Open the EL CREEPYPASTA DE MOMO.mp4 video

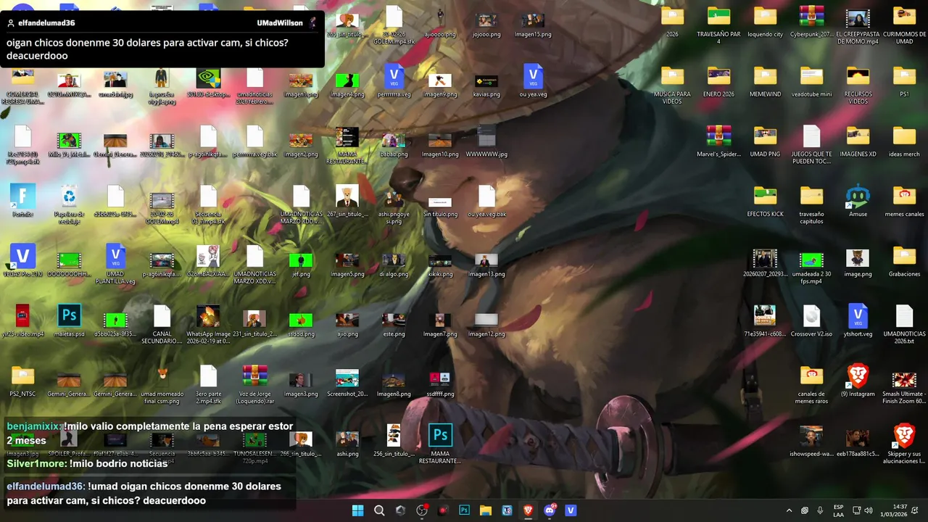(x=858, y=24)
